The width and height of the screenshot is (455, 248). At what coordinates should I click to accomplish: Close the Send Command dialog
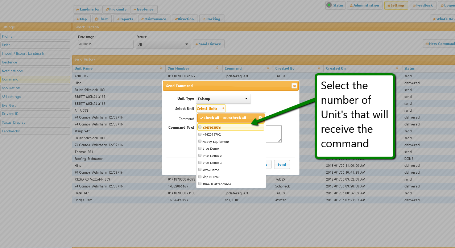[x=294, y=86]
